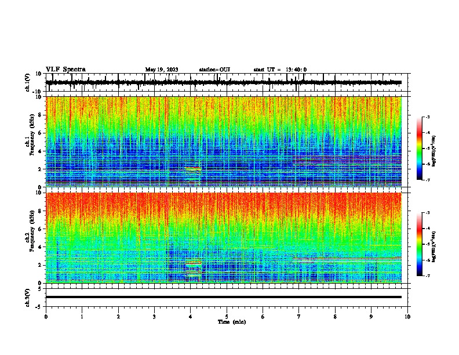The width and height of the screenshot is (459, 355).
Task: Click the "ch.3(V)" axis label
Action: click(28, 298)
